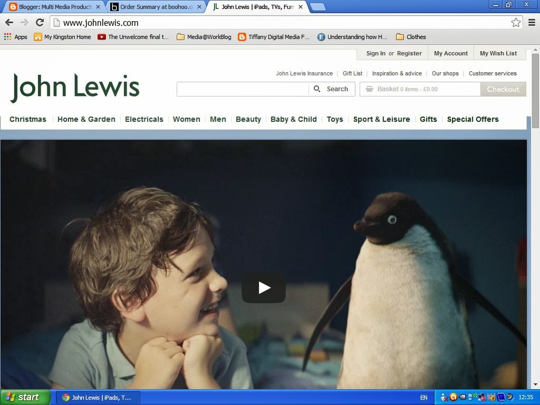Toggle the bookmark star in the address bar
Viewport: 540px width, 405px height.
pyautogui.click(x=516, y=23)
